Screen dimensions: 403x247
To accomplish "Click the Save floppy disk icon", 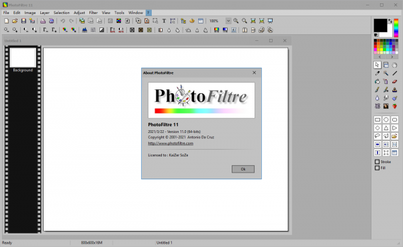I will tap(24, 21).
